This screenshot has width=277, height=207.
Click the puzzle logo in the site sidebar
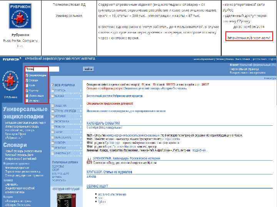[11, 81]
